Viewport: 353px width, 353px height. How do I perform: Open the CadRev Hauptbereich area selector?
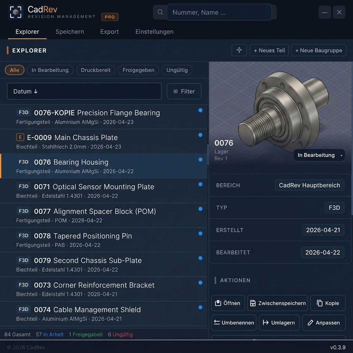pos(309,185)
